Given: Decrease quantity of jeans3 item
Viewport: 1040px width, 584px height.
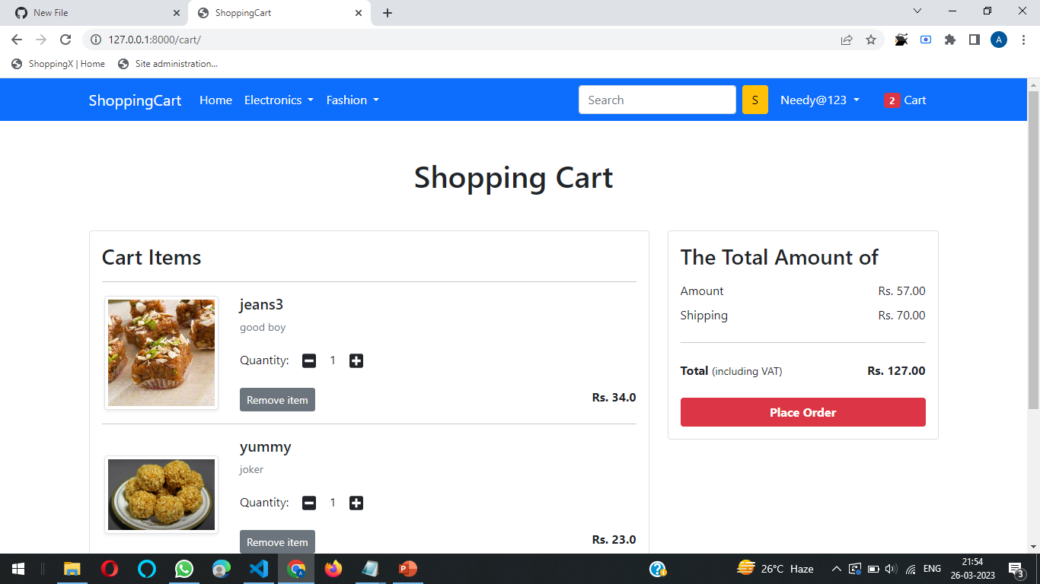Looking at the screenshot, I should pos(309,360).
